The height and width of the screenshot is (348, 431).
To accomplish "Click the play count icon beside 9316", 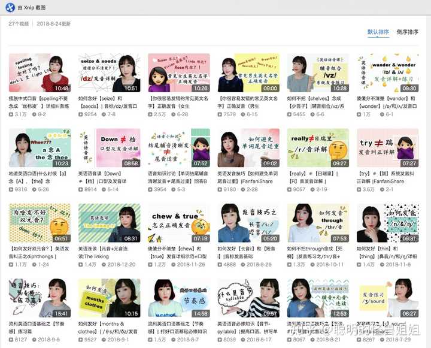I will coord(11,189).
